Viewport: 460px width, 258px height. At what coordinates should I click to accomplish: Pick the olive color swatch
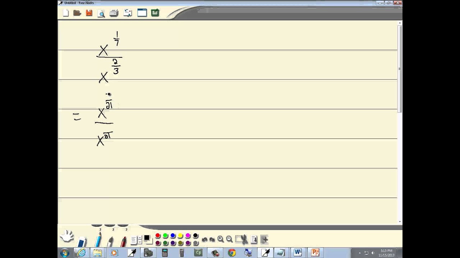pyautogui.click(x=180, y=243)
